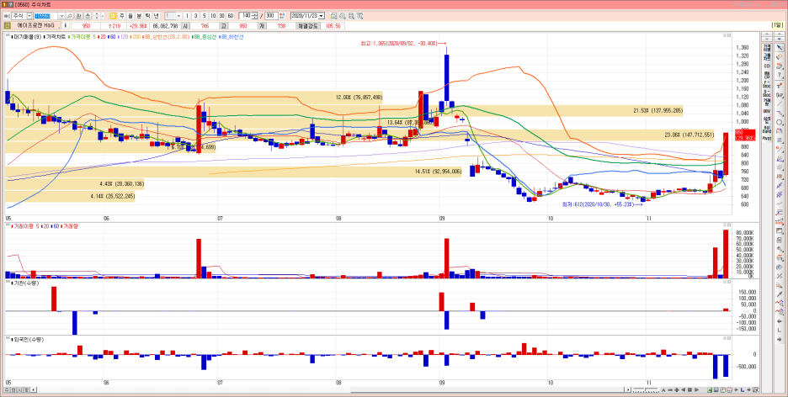788x397 pixels.
Task: Click the stock code input field
Action: coord(46,15)
